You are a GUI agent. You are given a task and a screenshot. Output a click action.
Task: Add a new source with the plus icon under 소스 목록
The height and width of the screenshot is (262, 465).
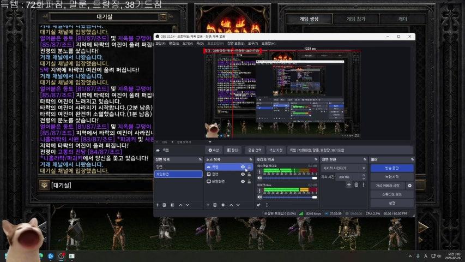(x=208, y=205)
